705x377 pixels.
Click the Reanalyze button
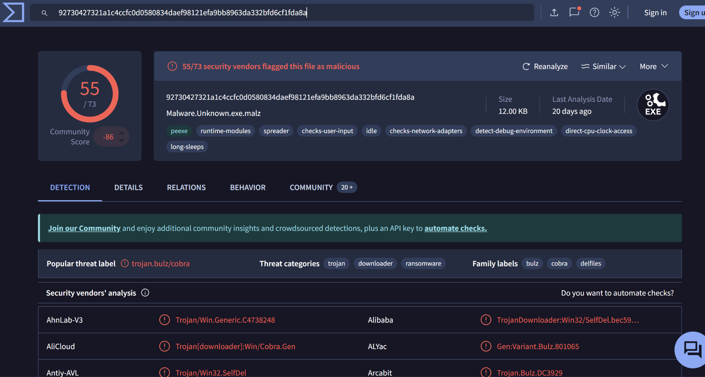pos(545,66)
